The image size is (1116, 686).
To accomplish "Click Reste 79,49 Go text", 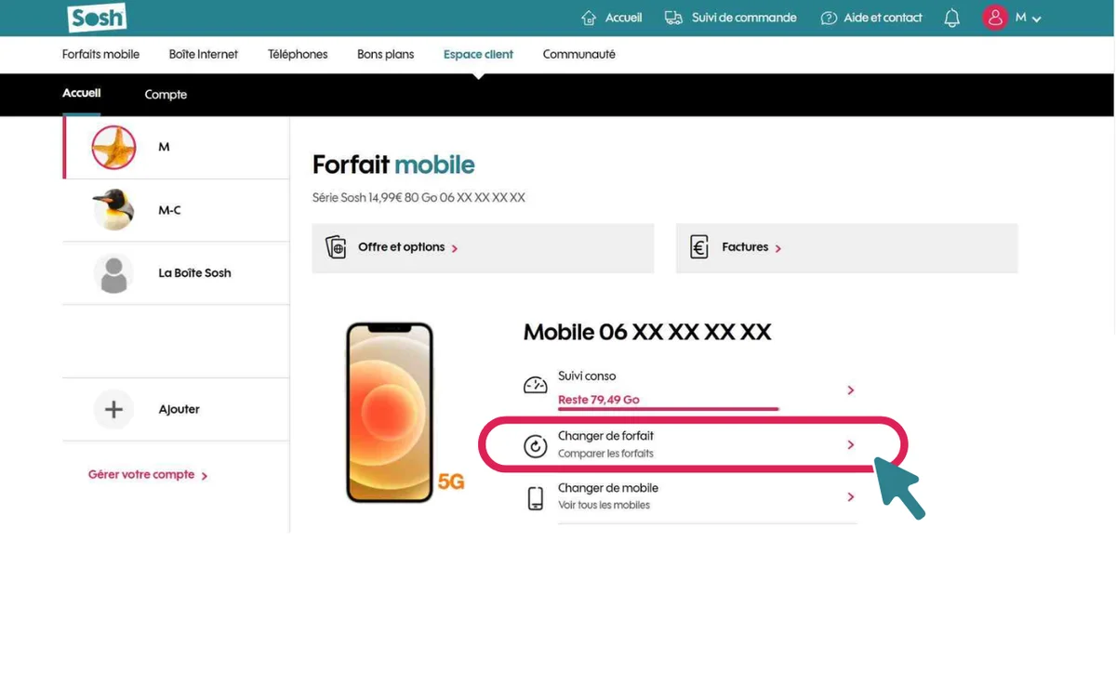I will [x=599, y=400].
